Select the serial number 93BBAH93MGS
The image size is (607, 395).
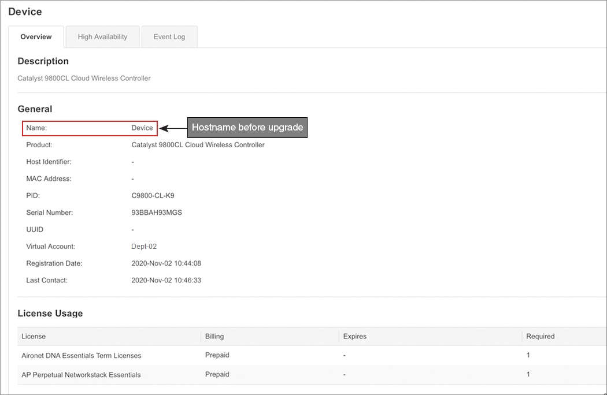tap(157, 213)
